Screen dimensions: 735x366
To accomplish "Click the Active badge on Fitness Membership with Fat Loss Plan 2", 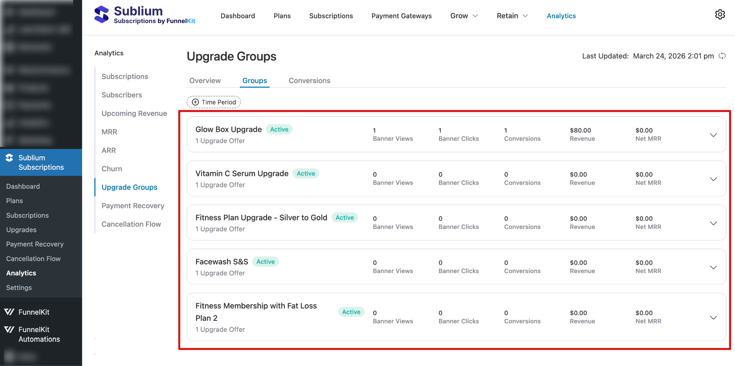I will tap(351, 312).
